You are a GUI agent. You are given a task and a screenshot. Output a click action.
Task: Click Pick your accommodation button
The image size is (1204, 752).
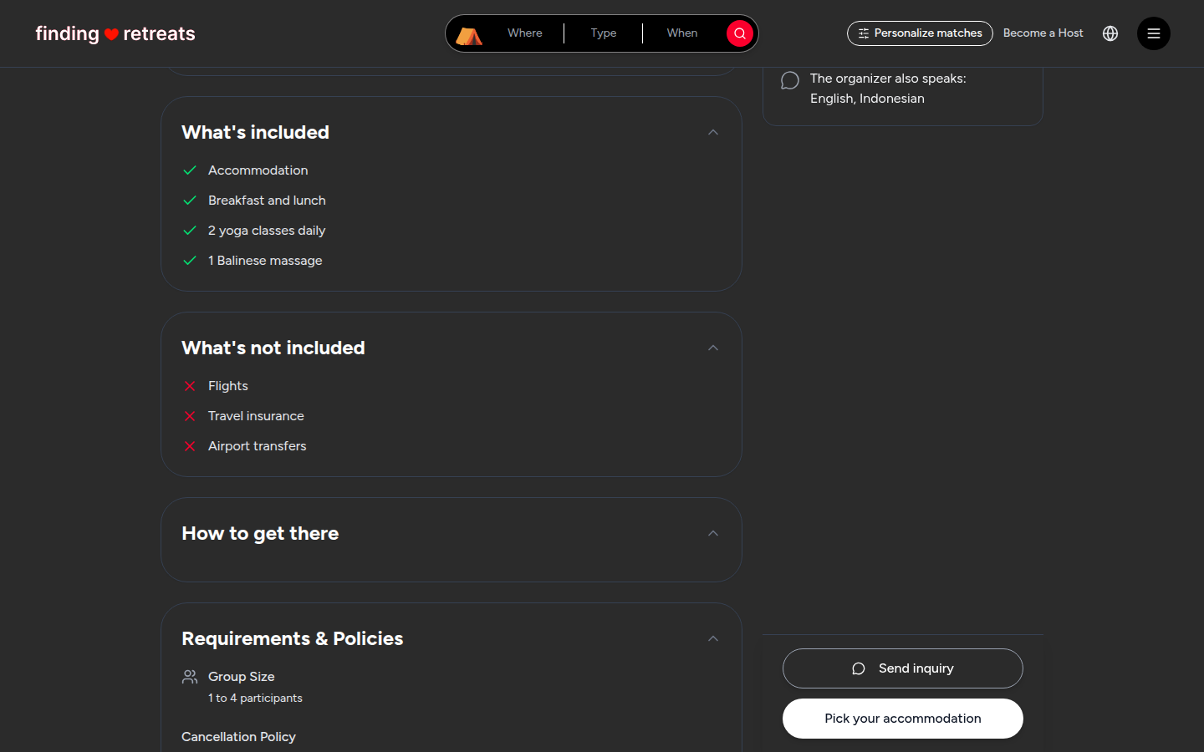(x=903, y=719)
